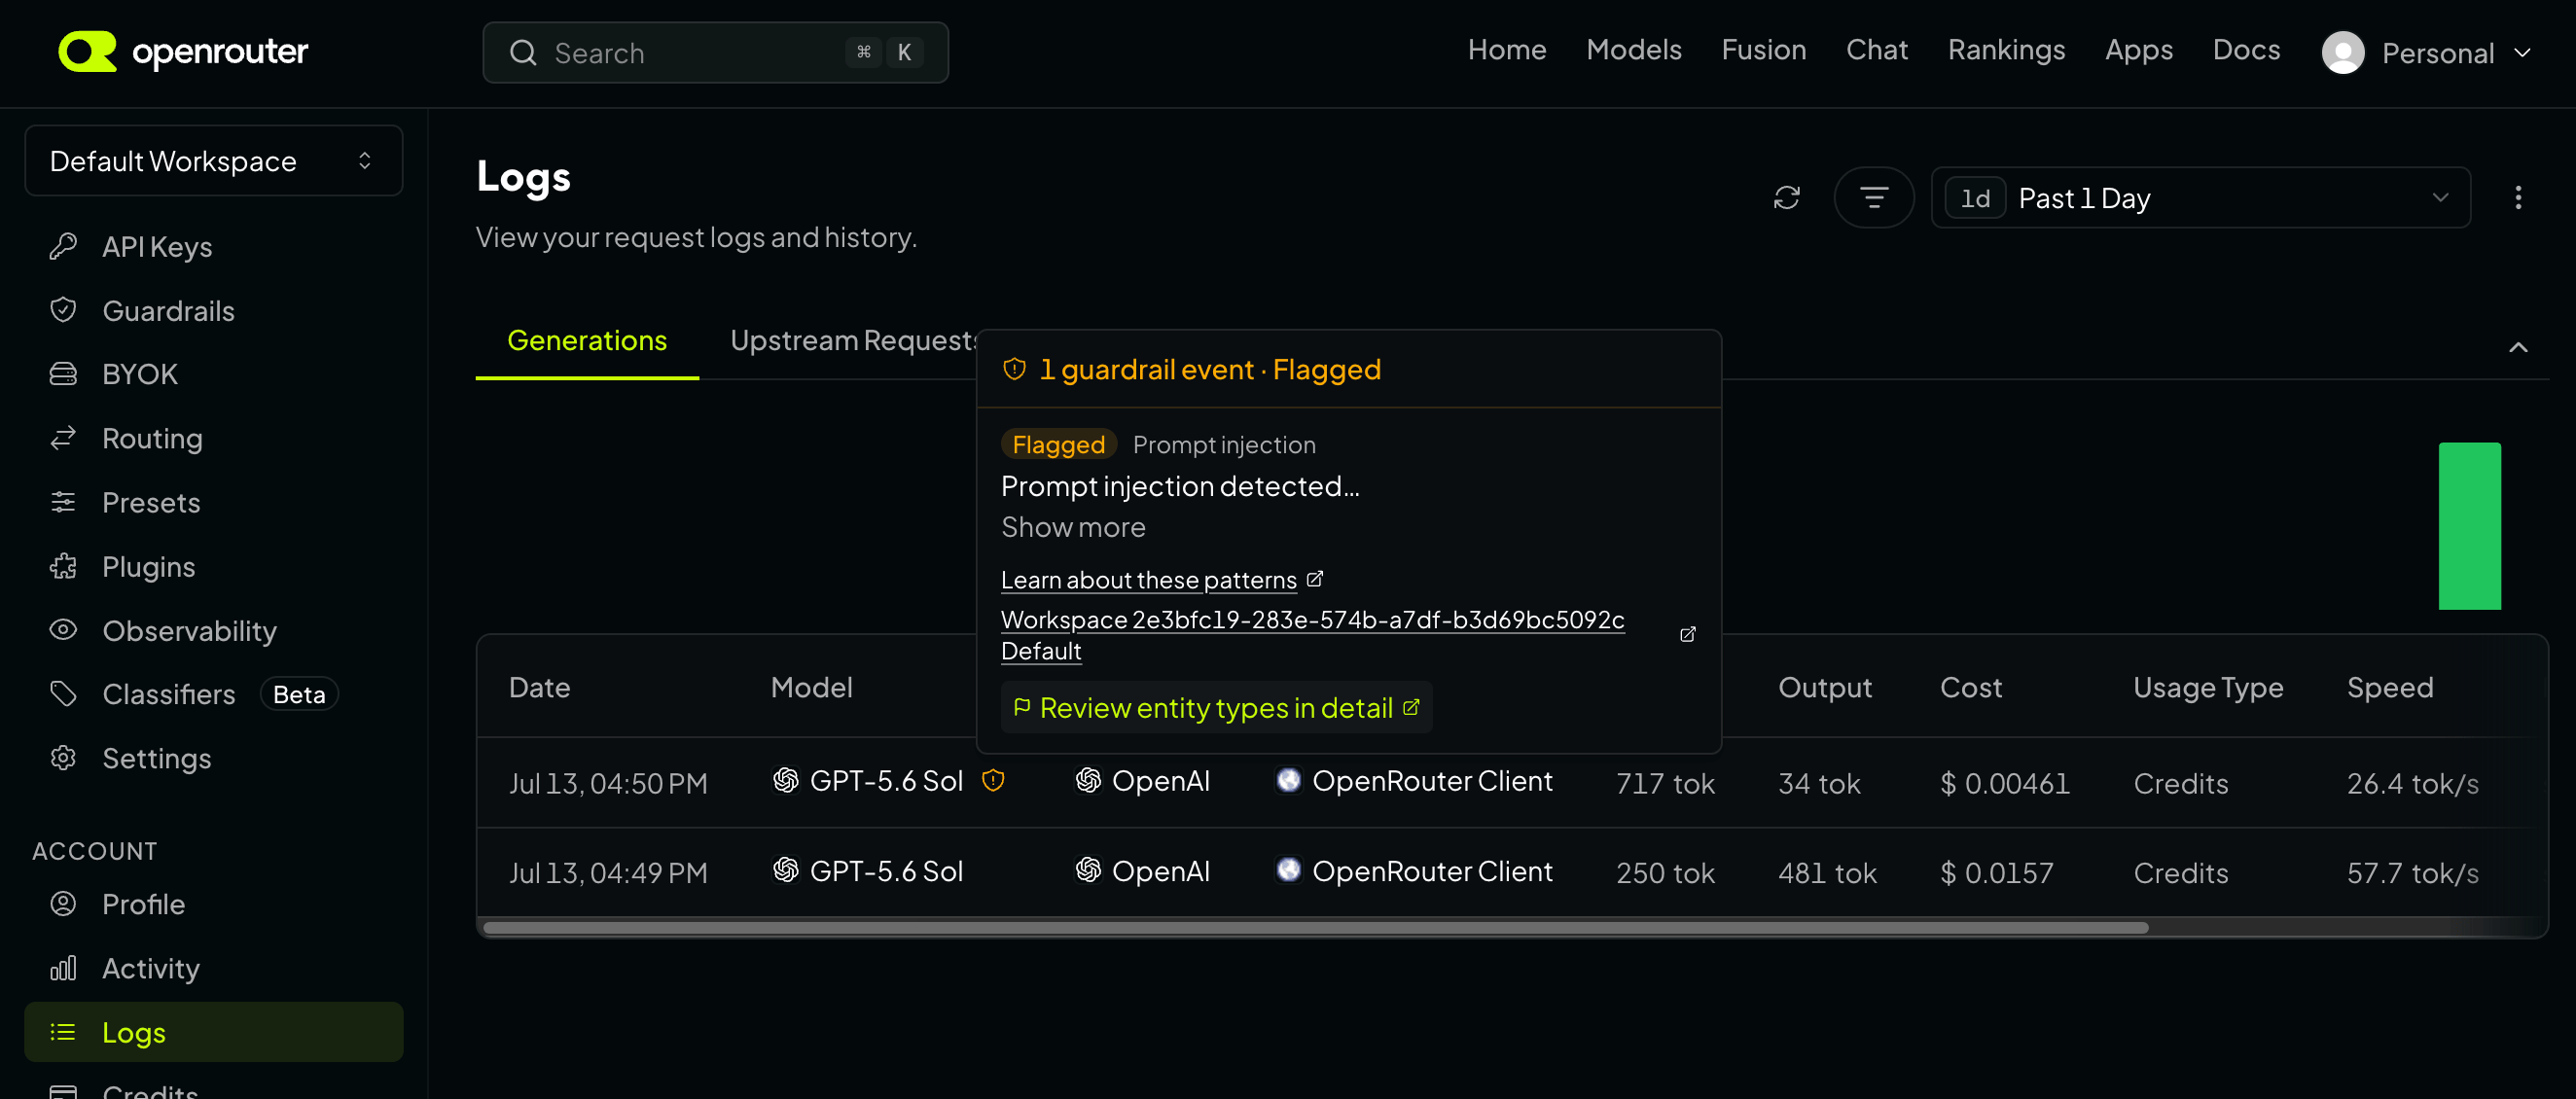Click the Cost column header

click(x=1971, y=687)
